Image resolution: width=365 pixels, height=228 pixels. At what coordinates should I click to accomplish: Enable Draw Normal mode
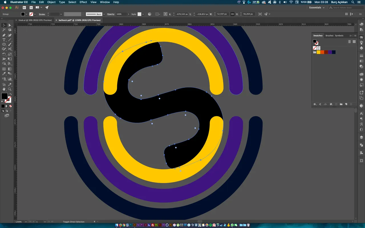point(3,111)
